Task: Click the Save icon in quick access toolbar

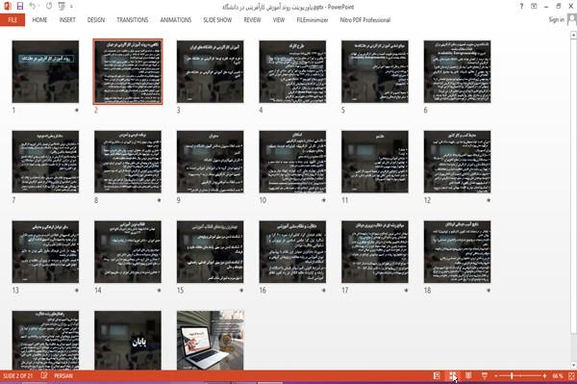Action: pyautogui.click(x=20, y=6)
